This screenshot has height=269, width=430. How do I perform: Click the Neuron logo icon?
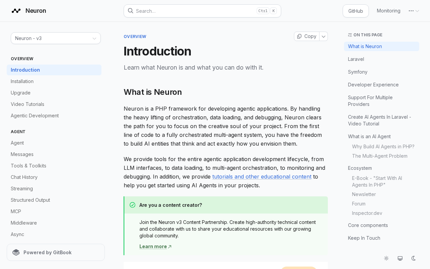(16, 11)
